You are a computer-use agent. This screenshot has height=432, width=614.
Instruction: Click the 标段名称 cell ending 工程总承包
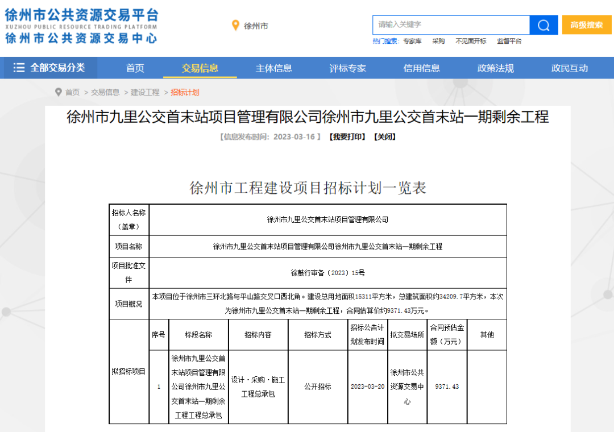[198, 387]
